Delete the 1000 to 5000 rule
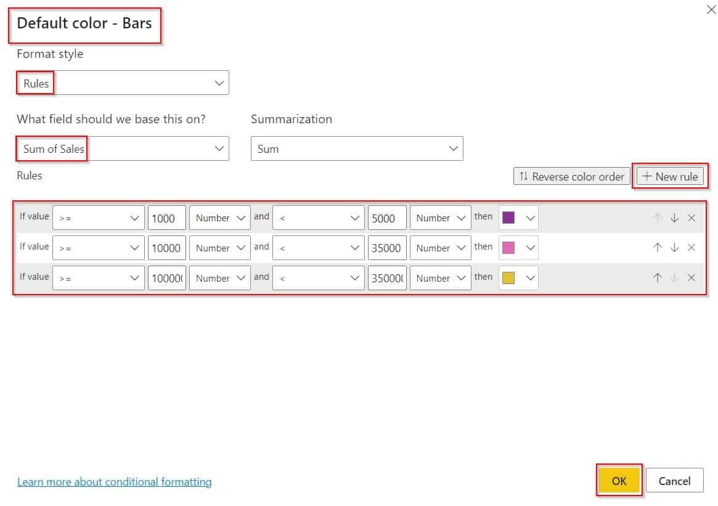 coord(691,218)
